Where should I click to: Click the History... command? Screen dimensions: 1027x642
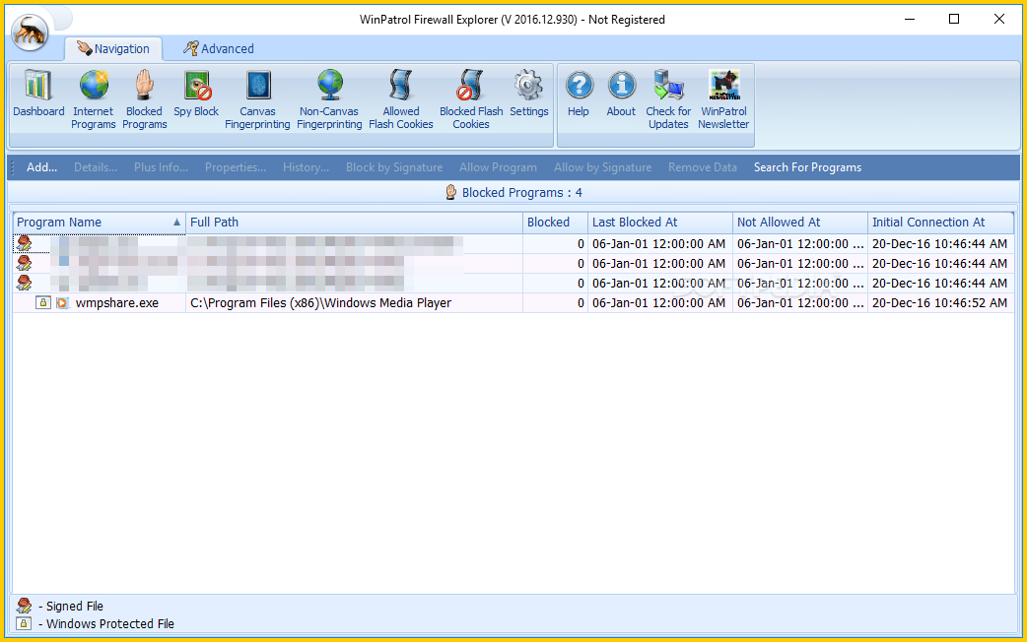point(306,167)
